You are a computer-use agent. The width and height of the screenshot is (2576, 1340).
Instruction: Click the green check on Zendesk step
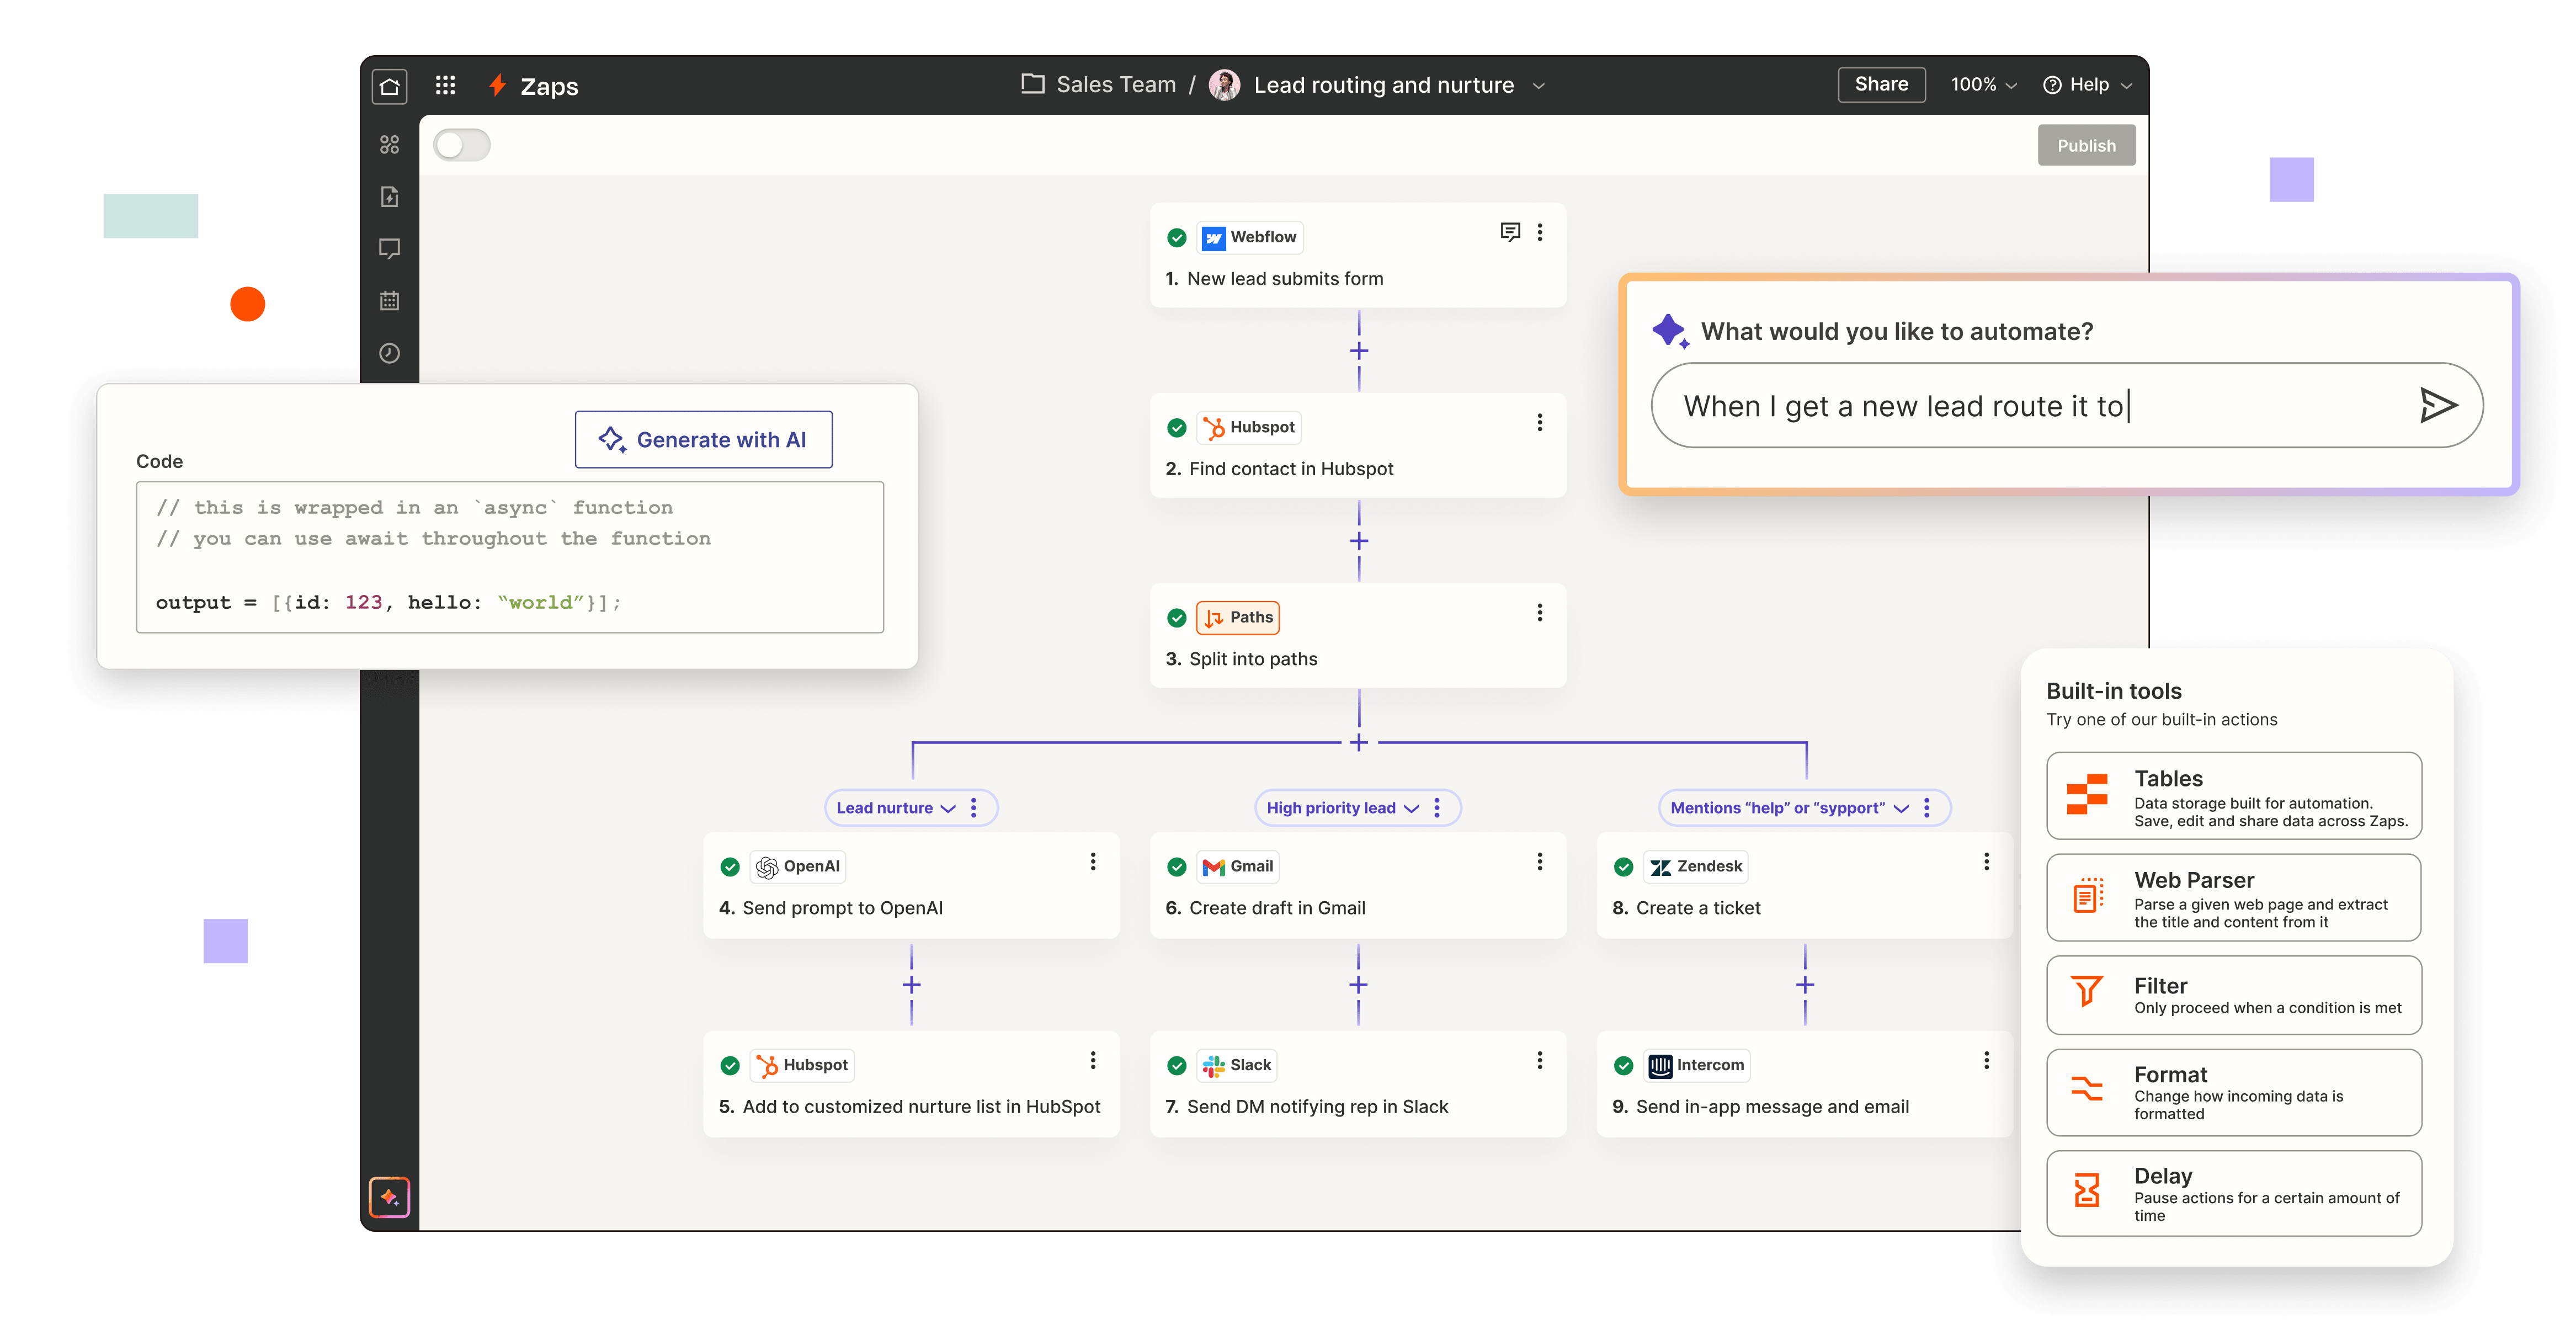1623,867
